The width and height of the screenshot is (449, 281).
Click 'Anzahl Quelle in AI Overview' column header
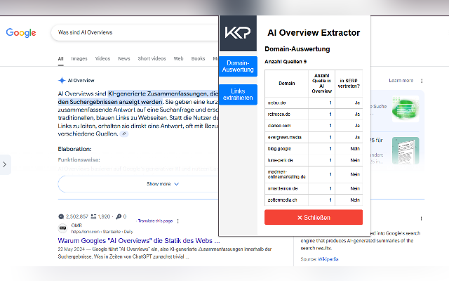coord(321,84)
